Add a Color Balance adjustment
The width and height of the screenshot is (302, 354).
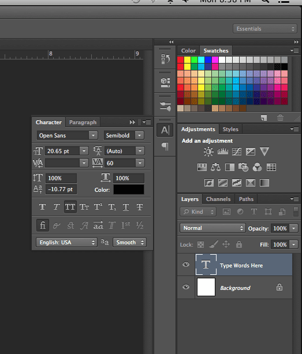coord(215,167)
